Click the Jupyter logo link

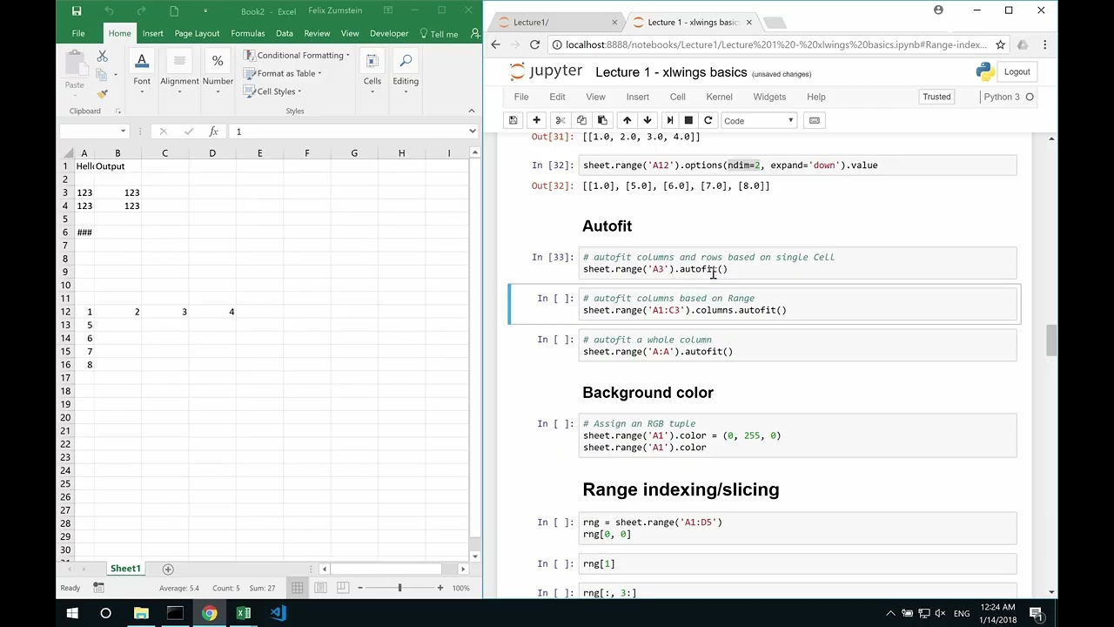click(x=546, y=71)
